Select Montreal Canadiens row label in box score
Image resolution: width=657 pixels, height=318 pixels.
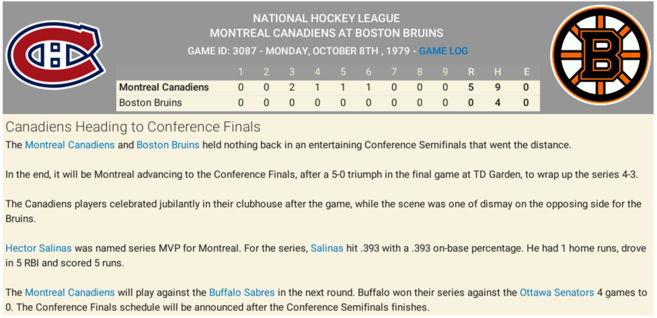[164, 87]
